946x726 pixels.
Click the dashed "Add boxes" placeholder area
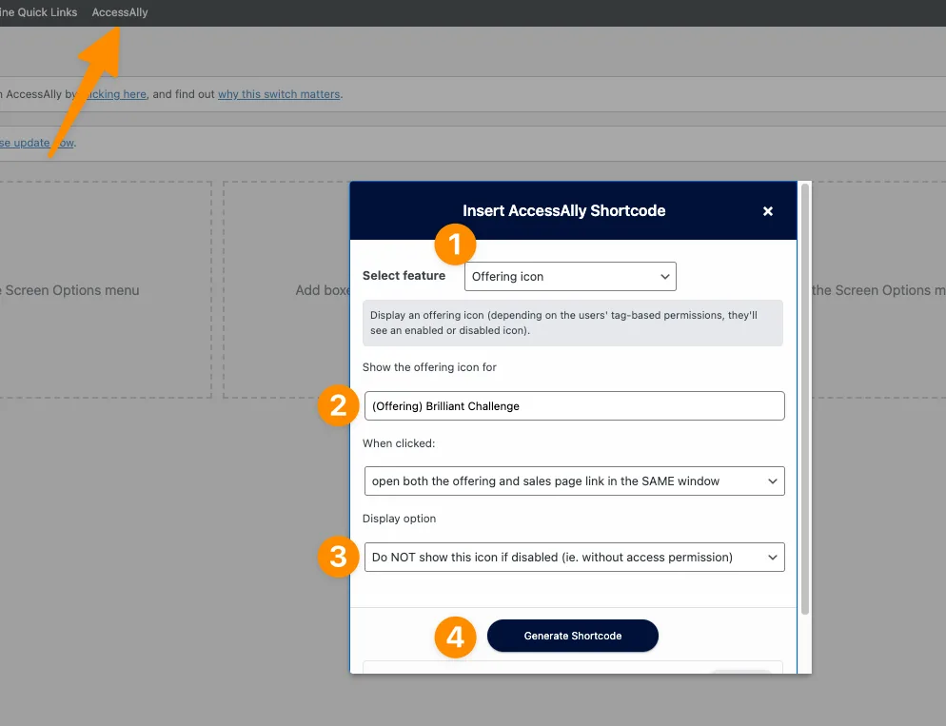click(x=286, y=289)
